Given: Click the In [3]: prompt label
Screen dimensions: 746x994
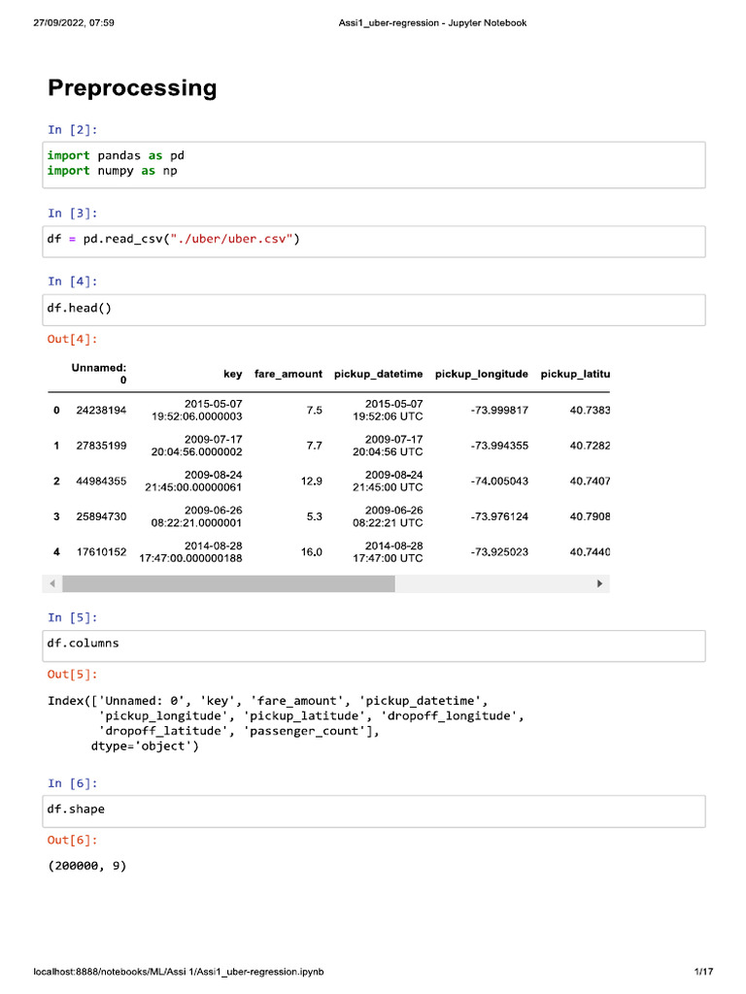Looking at the screenshot, I should [72, 214].
